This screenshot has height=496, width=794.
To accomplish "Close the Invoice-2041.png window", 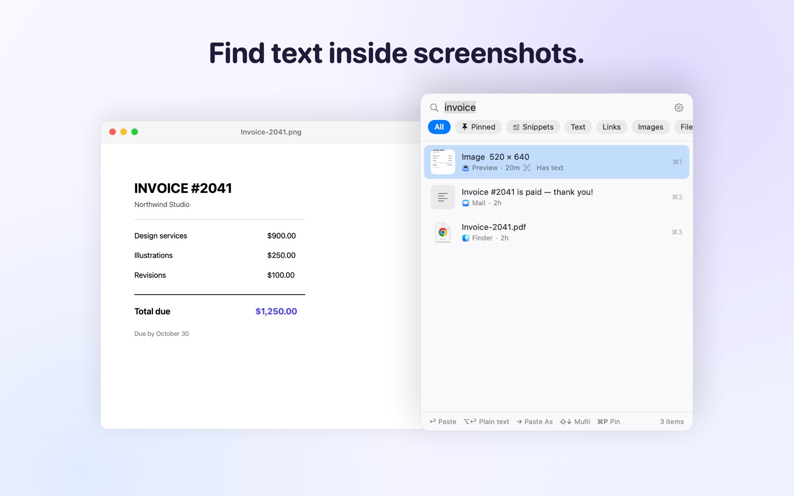I will [x=113, y=132].
